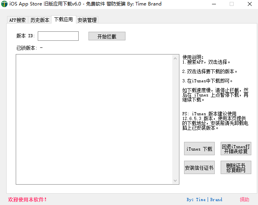258x205 pixels.
Task: Focus the 版本 ID input field
Action: click(58, 36)
